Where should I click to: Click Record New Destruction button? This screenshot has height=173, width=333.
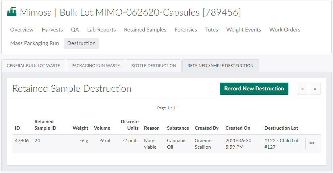[x=254, y=89]
